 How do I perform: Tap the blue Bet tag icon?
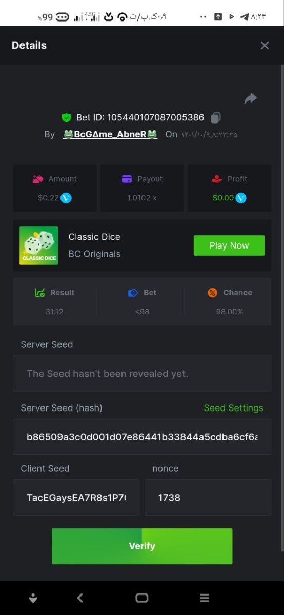pyautogui.click(x=133, y=293)
